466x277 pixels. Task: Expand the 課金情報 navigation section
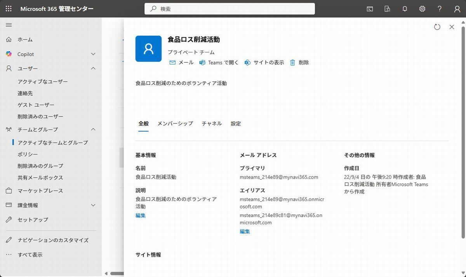[x=93, y=205]
